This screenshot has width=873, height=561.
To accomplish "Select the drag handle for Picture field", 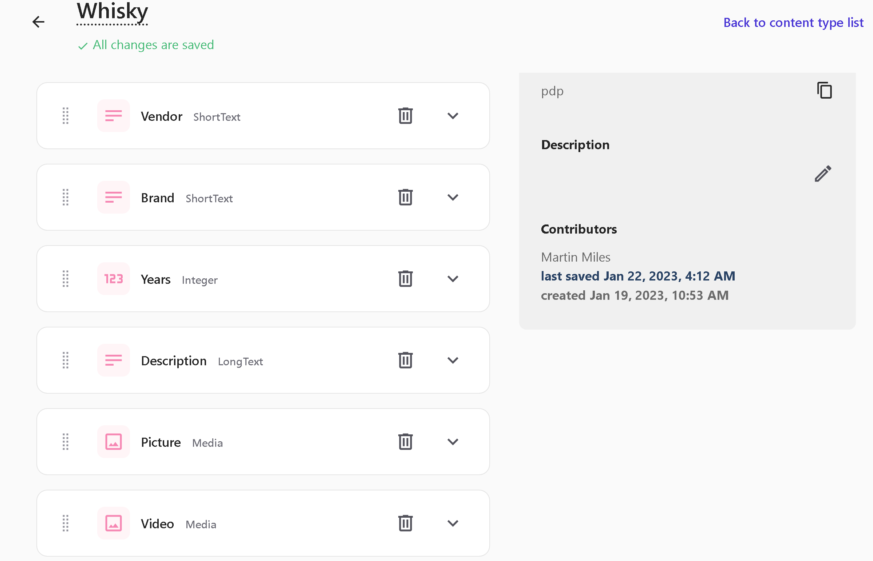I will point(66,441).
